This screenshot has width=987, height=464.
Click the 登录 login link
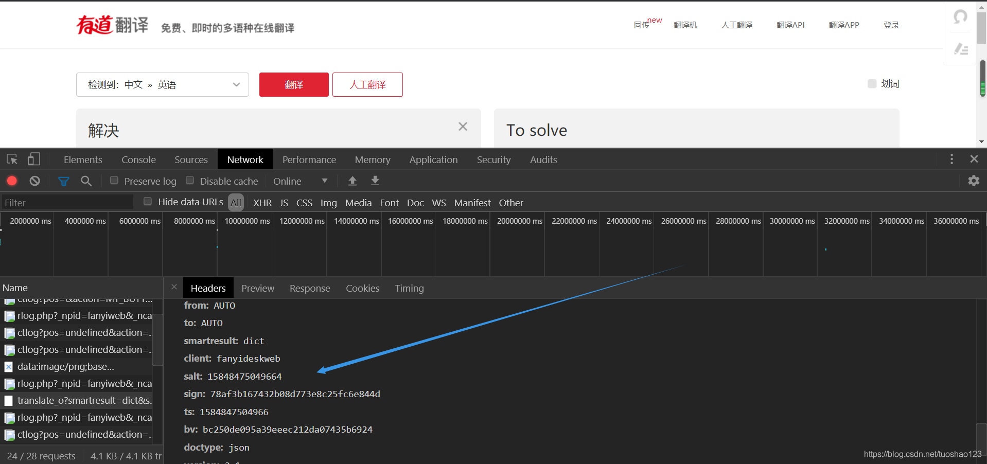click(x=891, y=25)
